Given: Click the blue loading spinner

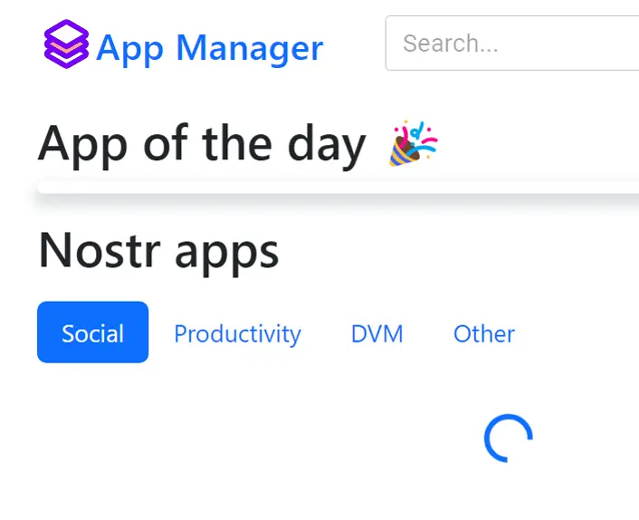Looking at the screenshot, I should pyautogui.click(x=508, y=438).
